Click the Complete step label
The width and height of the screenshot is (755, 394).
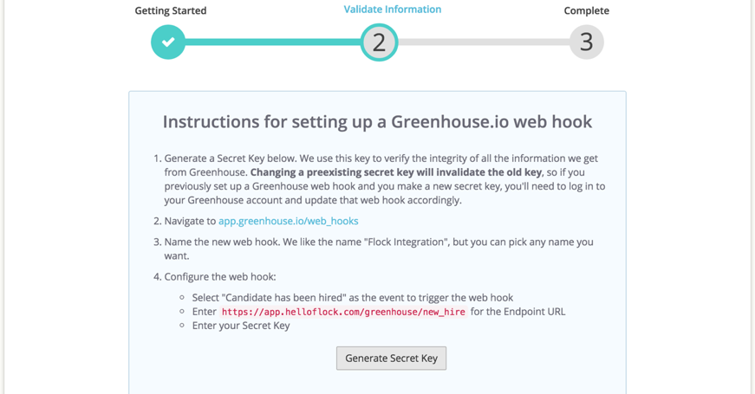click(x=587, y=10)
